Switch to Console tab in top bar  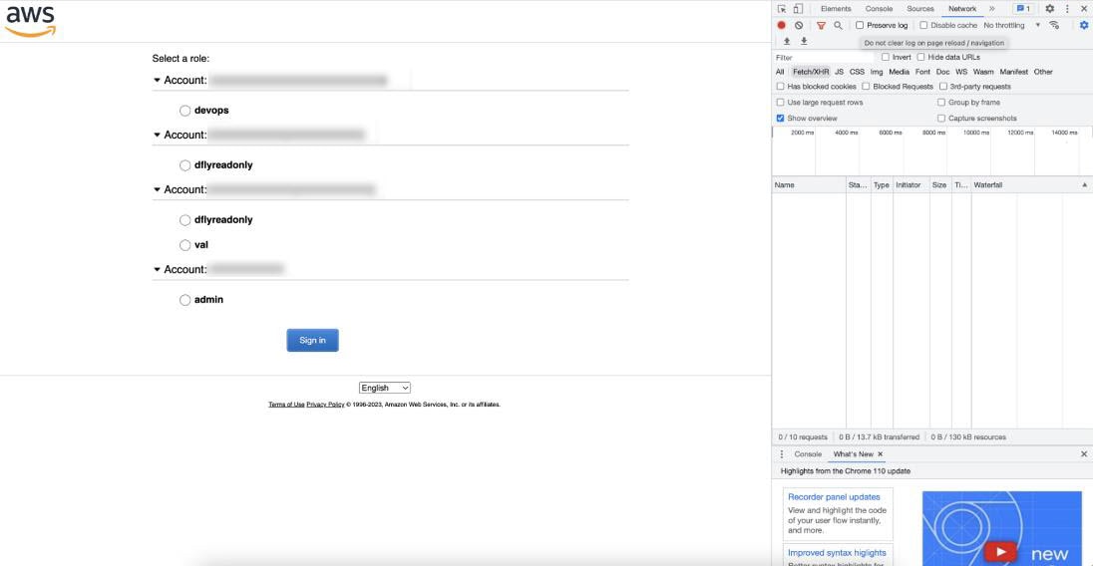[x=879, y=8]
